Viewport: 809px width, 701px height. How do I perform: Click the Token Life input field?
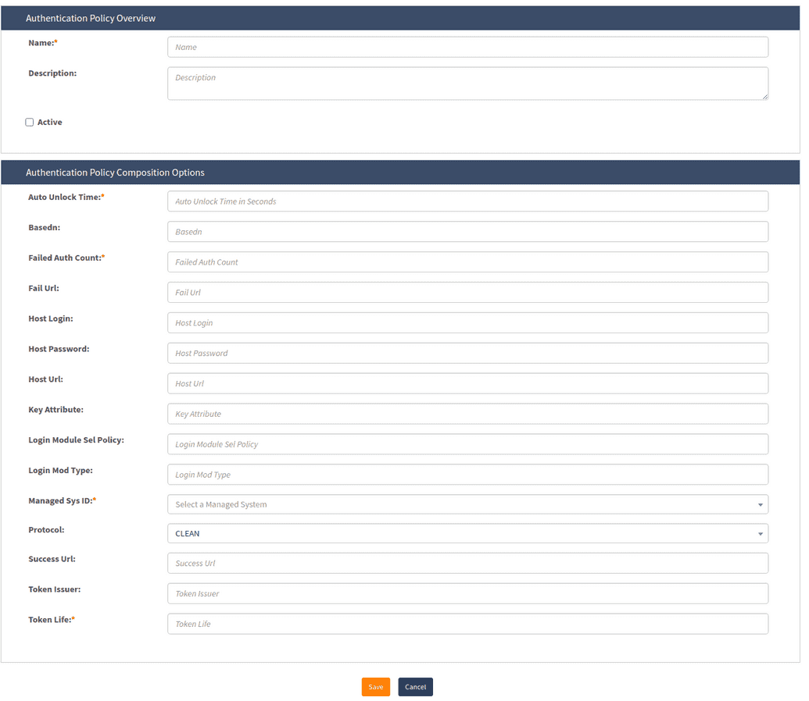[x=467, y=624]
